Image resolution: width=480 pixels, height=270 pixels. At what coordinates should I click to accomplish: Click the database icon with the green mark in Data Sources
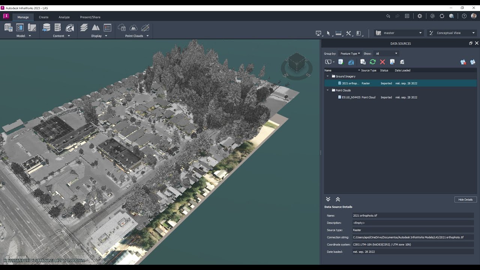(341, 62)
